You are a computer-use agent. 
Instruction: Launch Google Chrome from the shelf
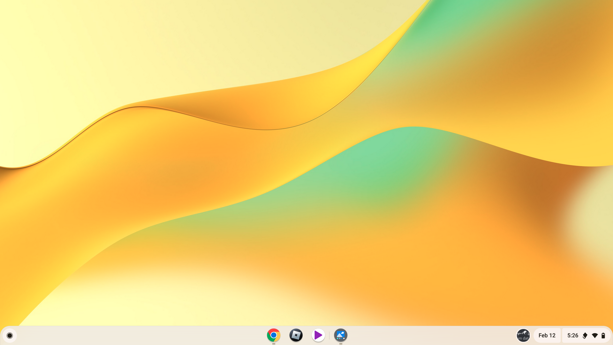point(274,335)
